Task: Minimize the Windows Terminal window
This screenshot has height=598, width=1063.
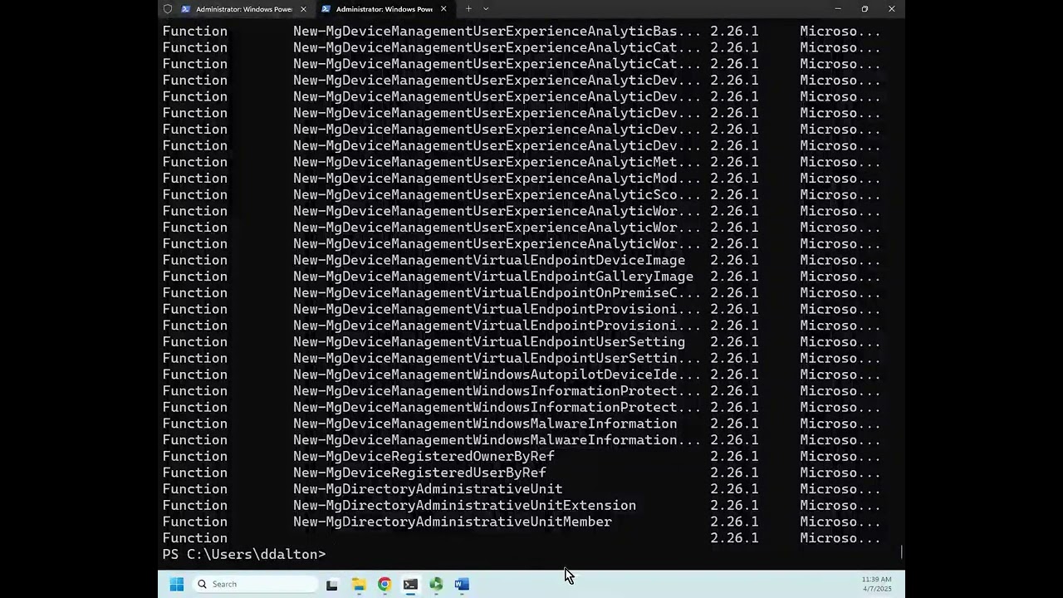Action: 838,9
